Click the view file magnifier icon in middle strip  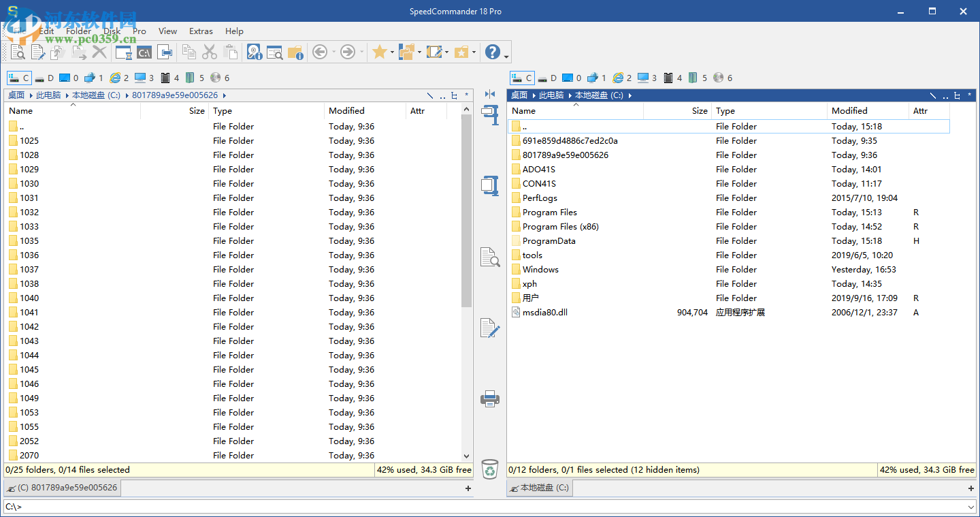pos(489,257)
